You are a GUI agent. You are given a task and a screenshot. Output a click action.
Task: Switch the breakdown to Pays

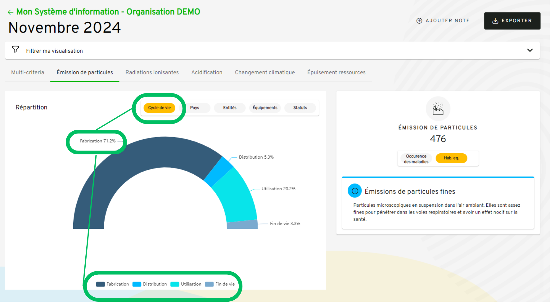coord(195,108)
